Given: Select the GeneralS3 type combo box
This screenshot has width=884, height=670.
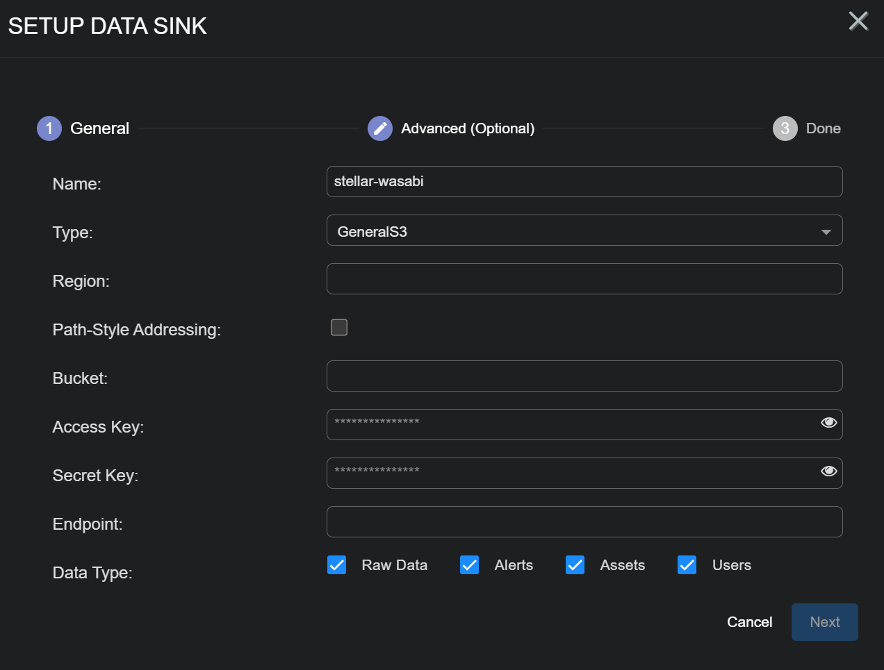Looking at the screenshot, I should 570,231.
